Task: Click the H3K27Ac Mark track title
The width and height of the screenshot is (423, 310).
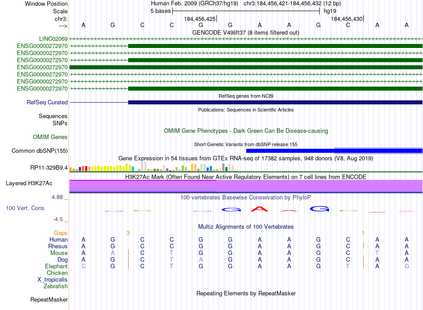Action: (x=246, y=177)
